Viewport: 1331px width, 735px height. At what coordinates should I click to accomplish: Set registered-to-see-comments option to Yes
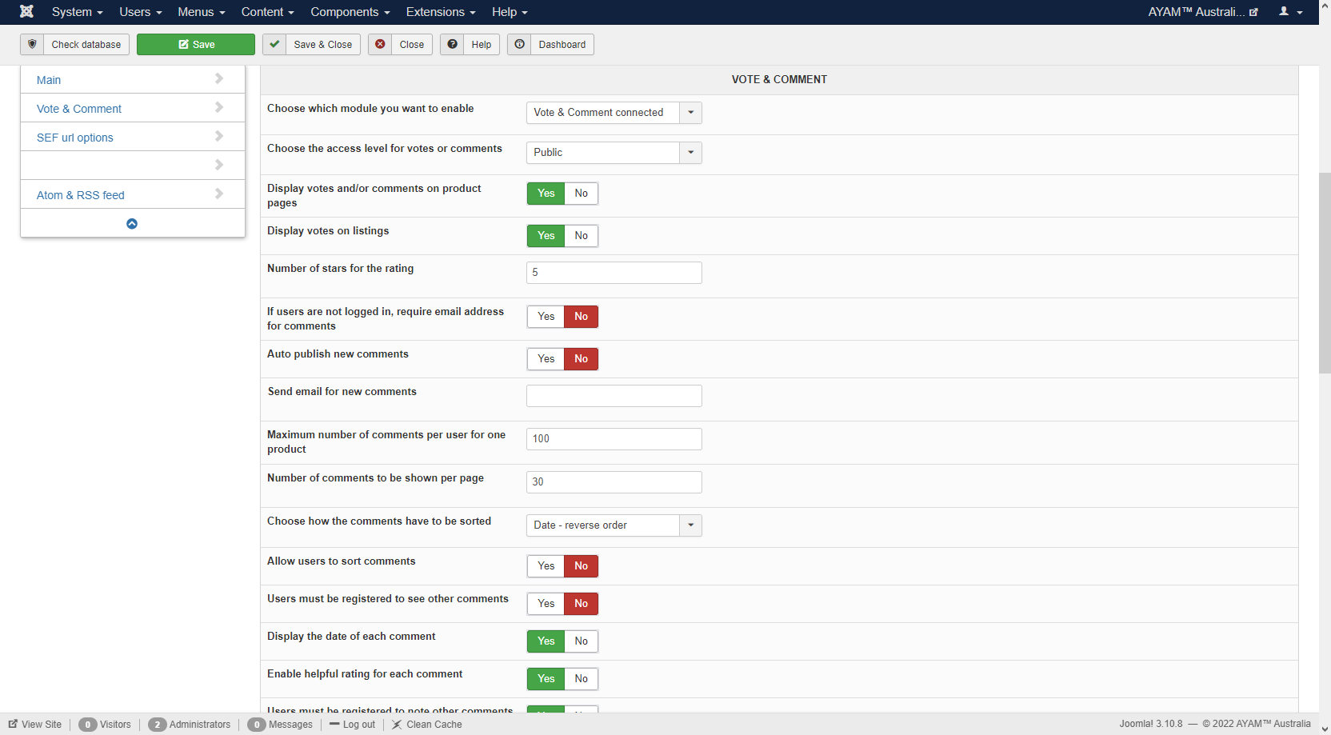546,604
